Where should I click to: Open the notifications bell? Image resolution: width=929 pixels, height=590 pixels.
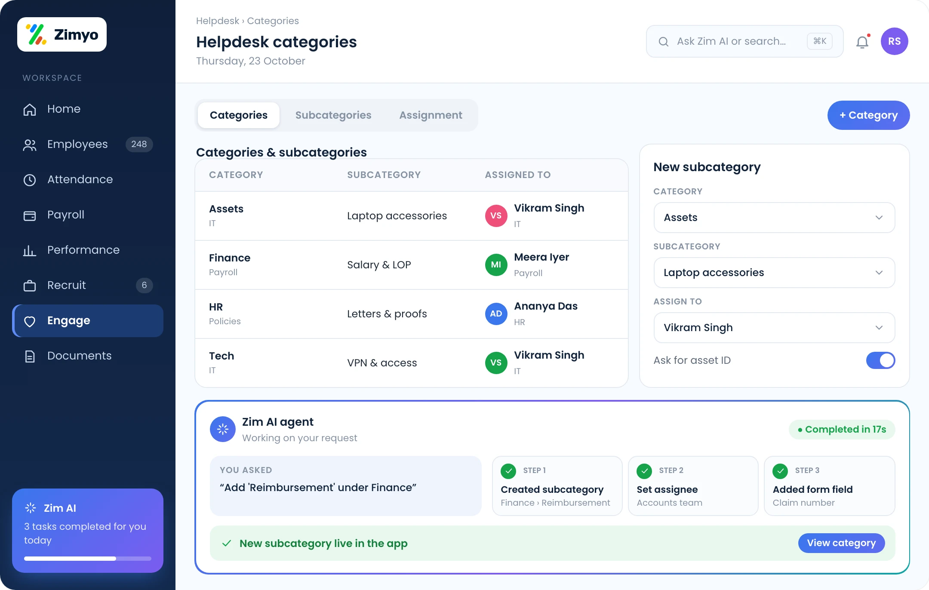(x=862, y=42)
